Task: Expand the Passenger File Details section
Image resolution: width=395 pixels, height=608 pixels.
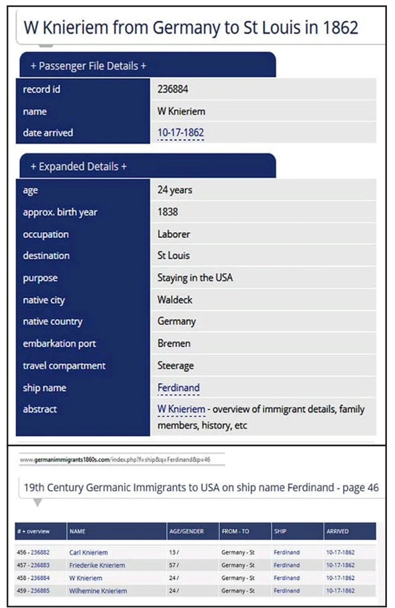Action: (x=88, y=66)
